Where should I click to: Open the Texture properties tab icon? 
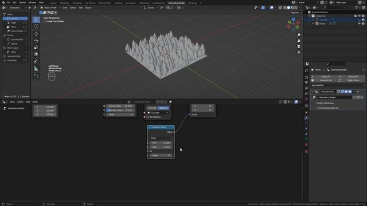pos(306,152)
